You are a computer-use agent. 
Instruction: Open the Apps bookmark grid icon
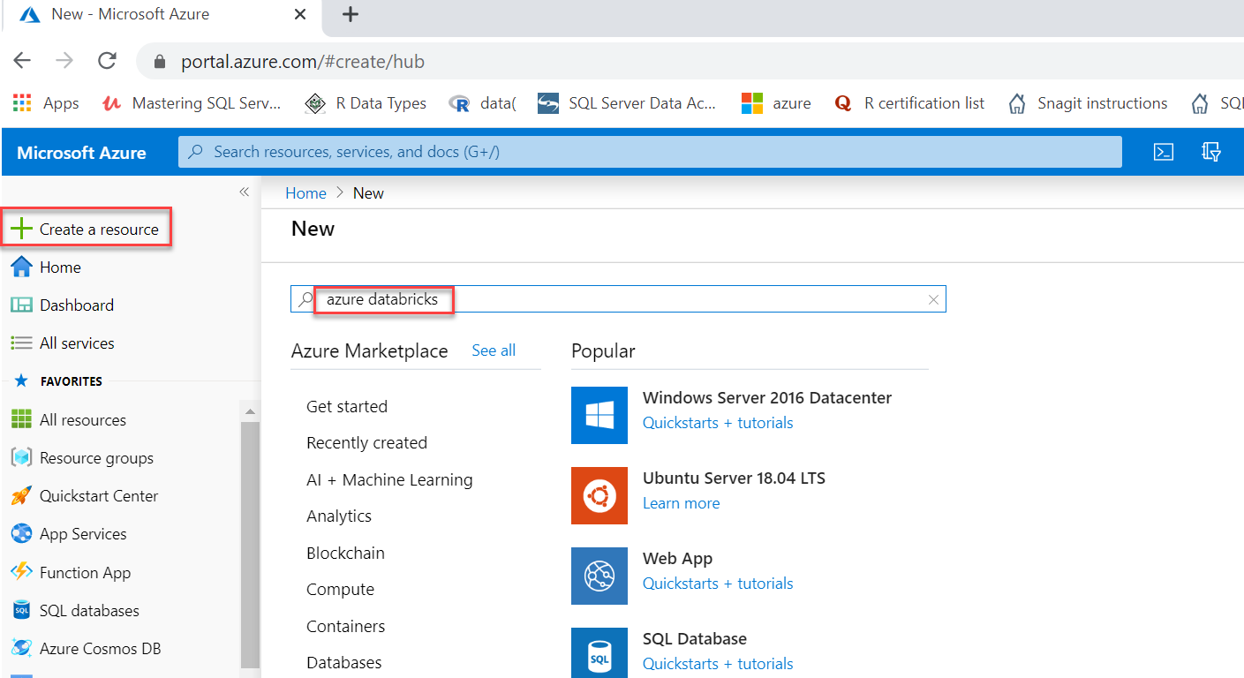(22, 103)
